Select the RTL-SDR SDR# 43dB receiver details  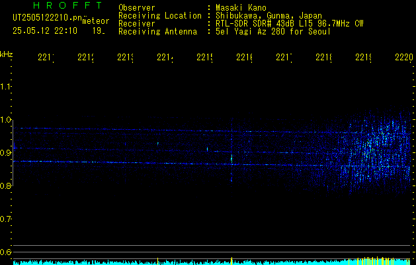290,24
